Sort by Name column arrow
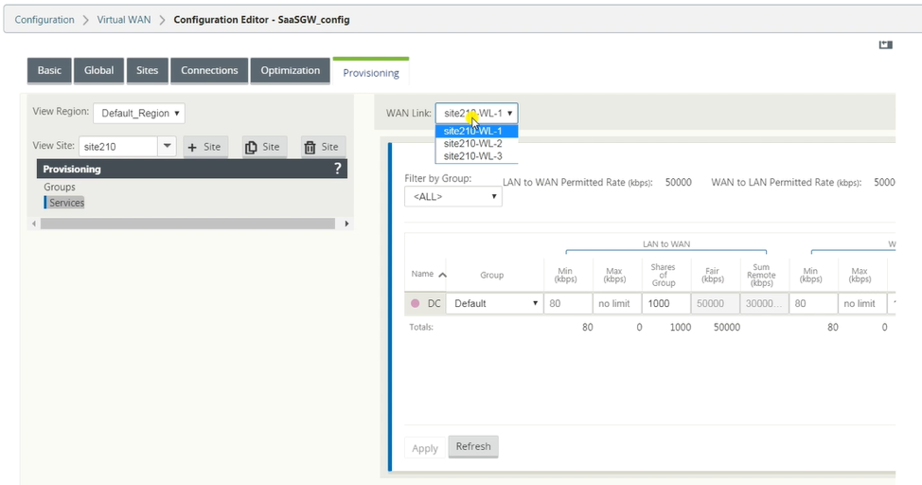The width and height of the screenshot is (922, 485). [x=443, y=275]
